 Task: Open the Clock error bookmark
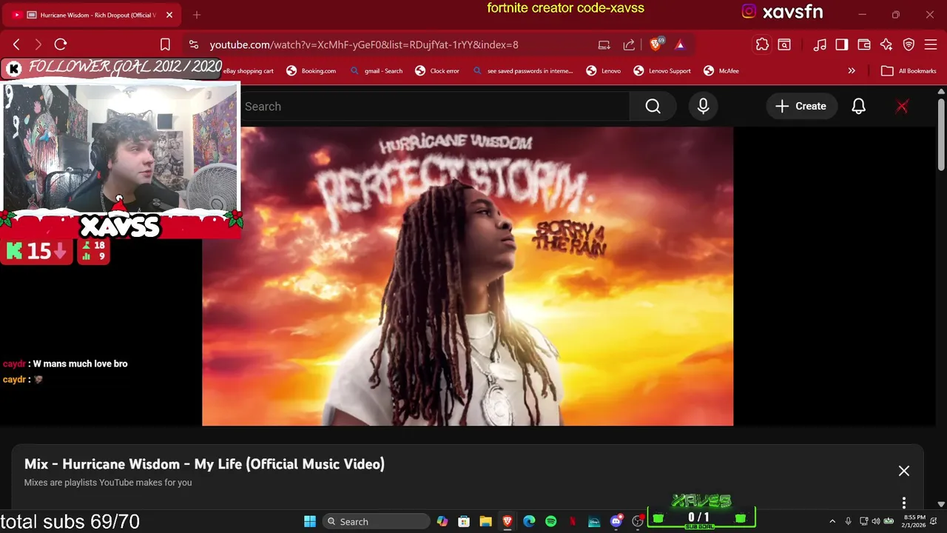tap(437, 71)
